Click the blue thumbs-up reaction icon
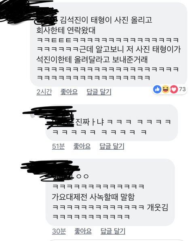Viewport: 194px width, 241px height. pyautogui.click(x=157, y=89)
